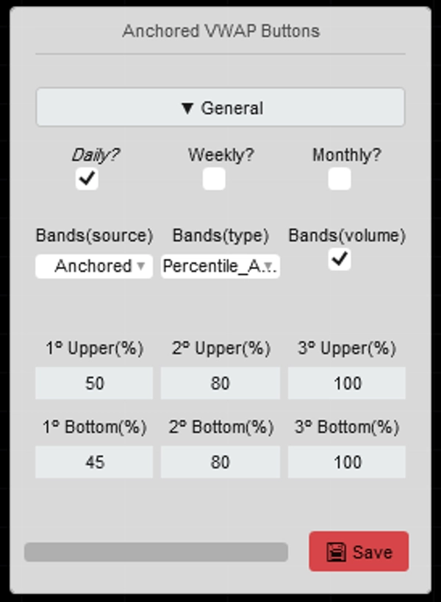Select the 3° Bottom(%) value 100
Image resolution: width=441 pixels, height=602 pixels.
(x=346, y=462)
